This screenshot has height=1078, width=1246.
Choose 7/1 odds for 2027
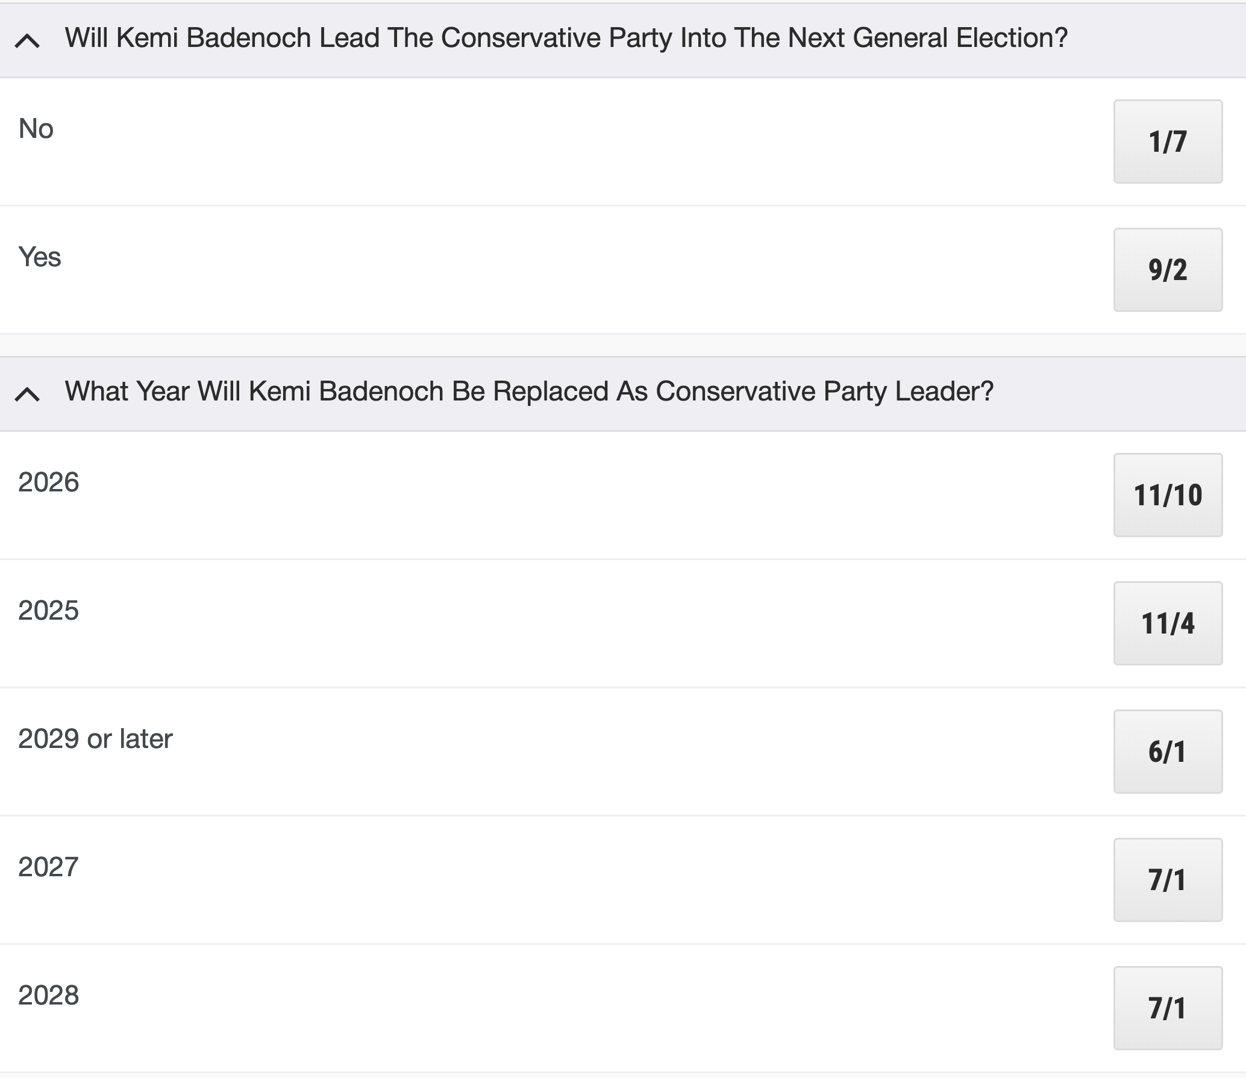point(1168,880)
